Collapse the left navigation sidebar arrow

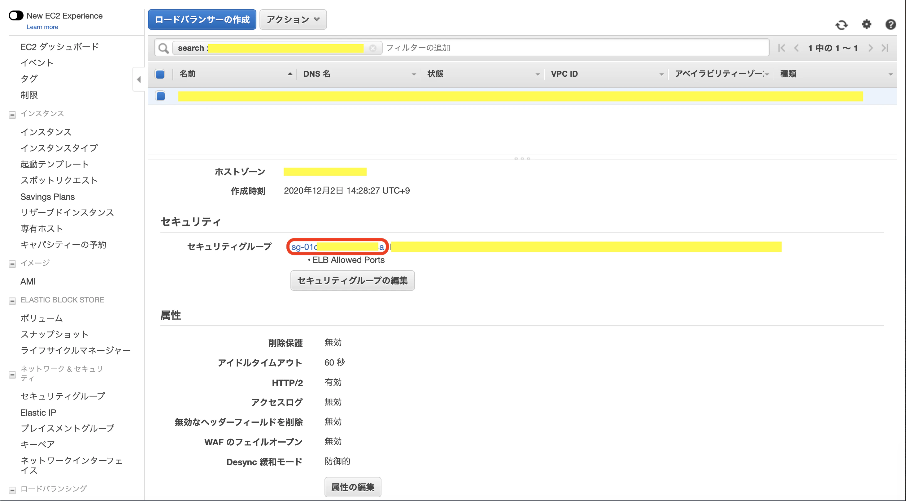(139, 79)
